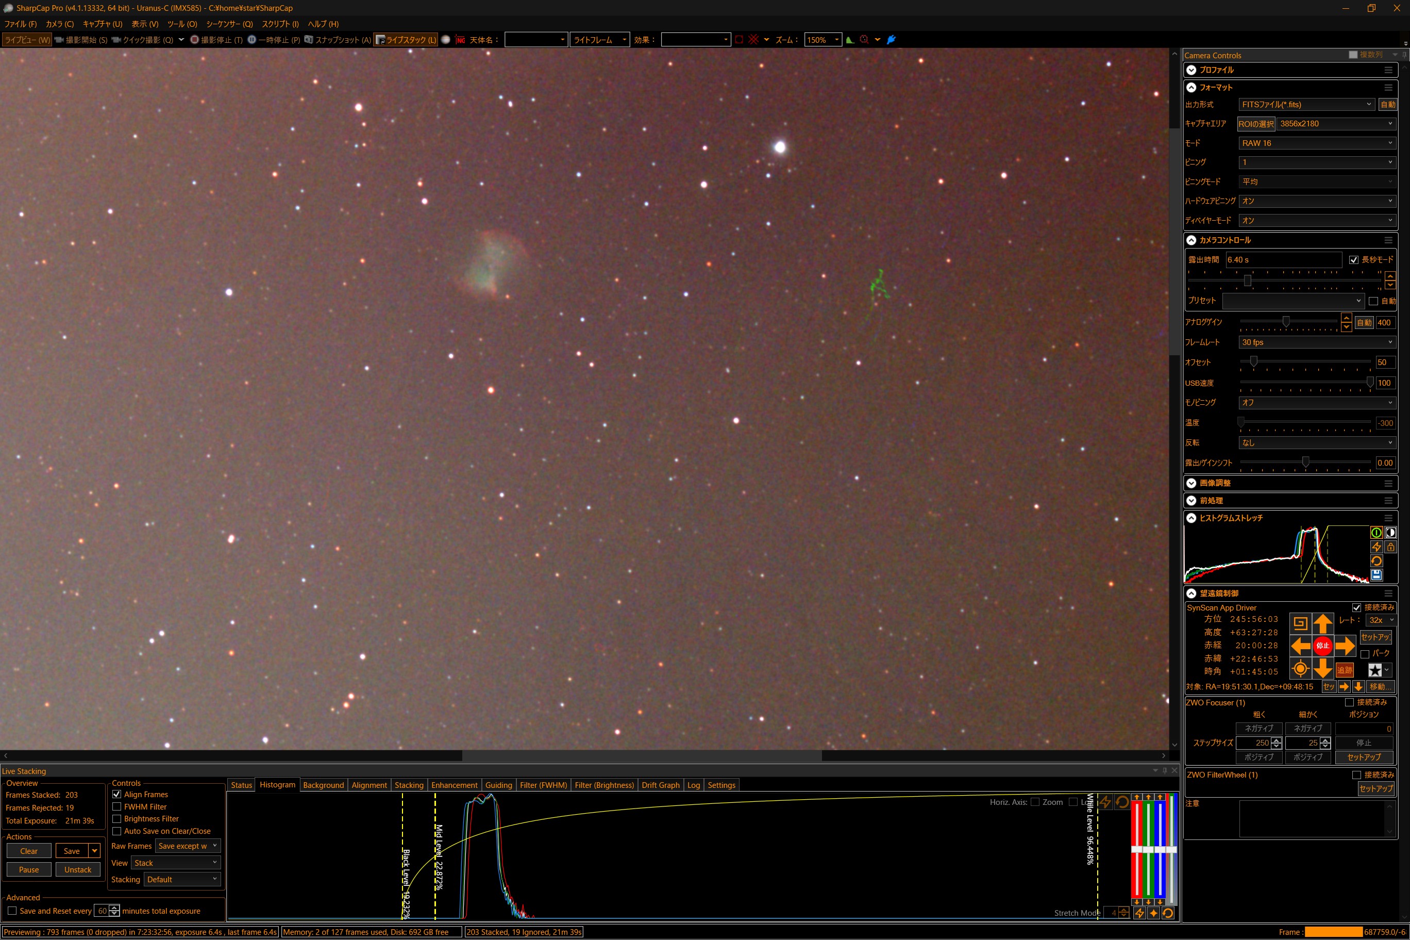
Task: Click the spiral search icon in telescope control
Action: pyautogui.click(x=1300, y=623)
